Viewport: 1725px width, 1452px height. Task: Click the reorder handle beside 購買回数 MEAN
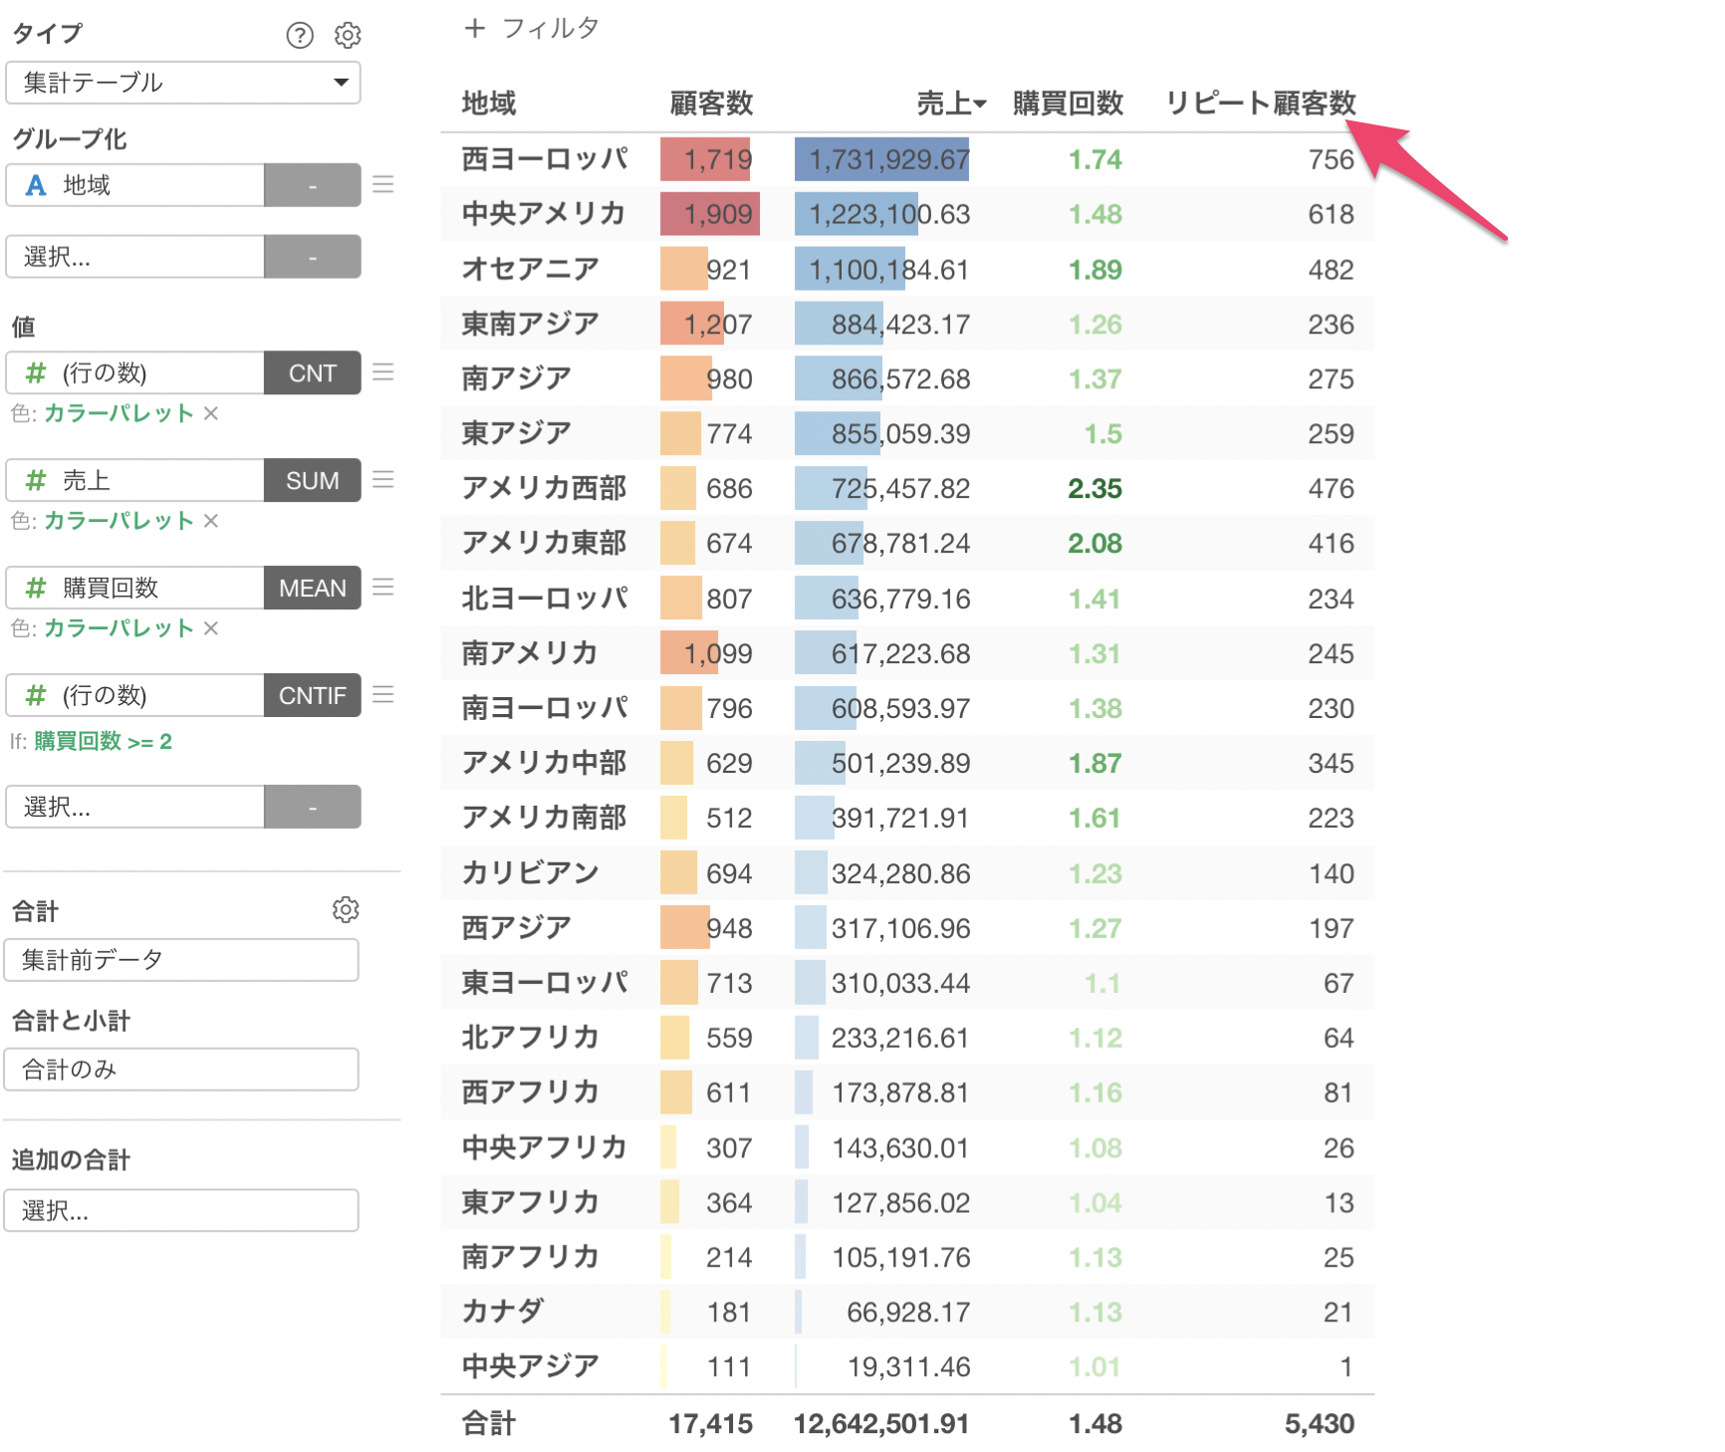[x=383, y=587]
